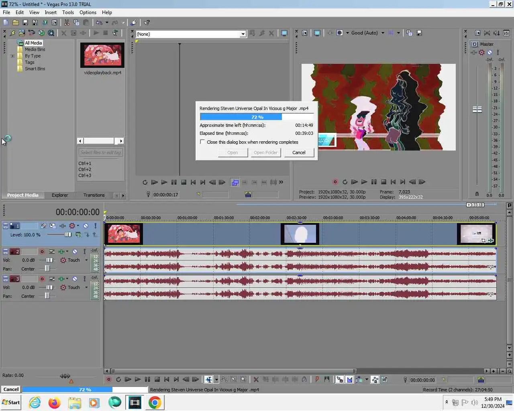Check Close this dialog box when rendering completes

[x=202, y=142]
